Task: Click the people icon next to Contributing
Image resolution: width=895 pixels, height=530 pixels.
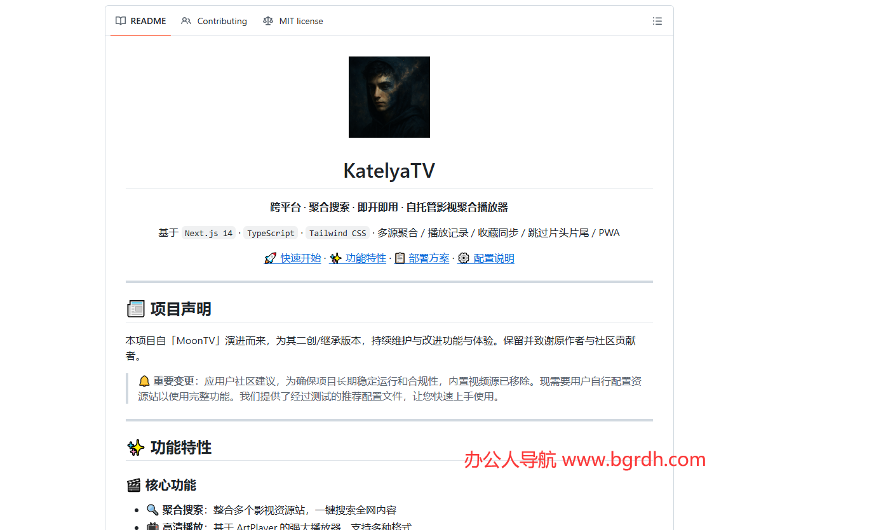Action: [186, 20]
